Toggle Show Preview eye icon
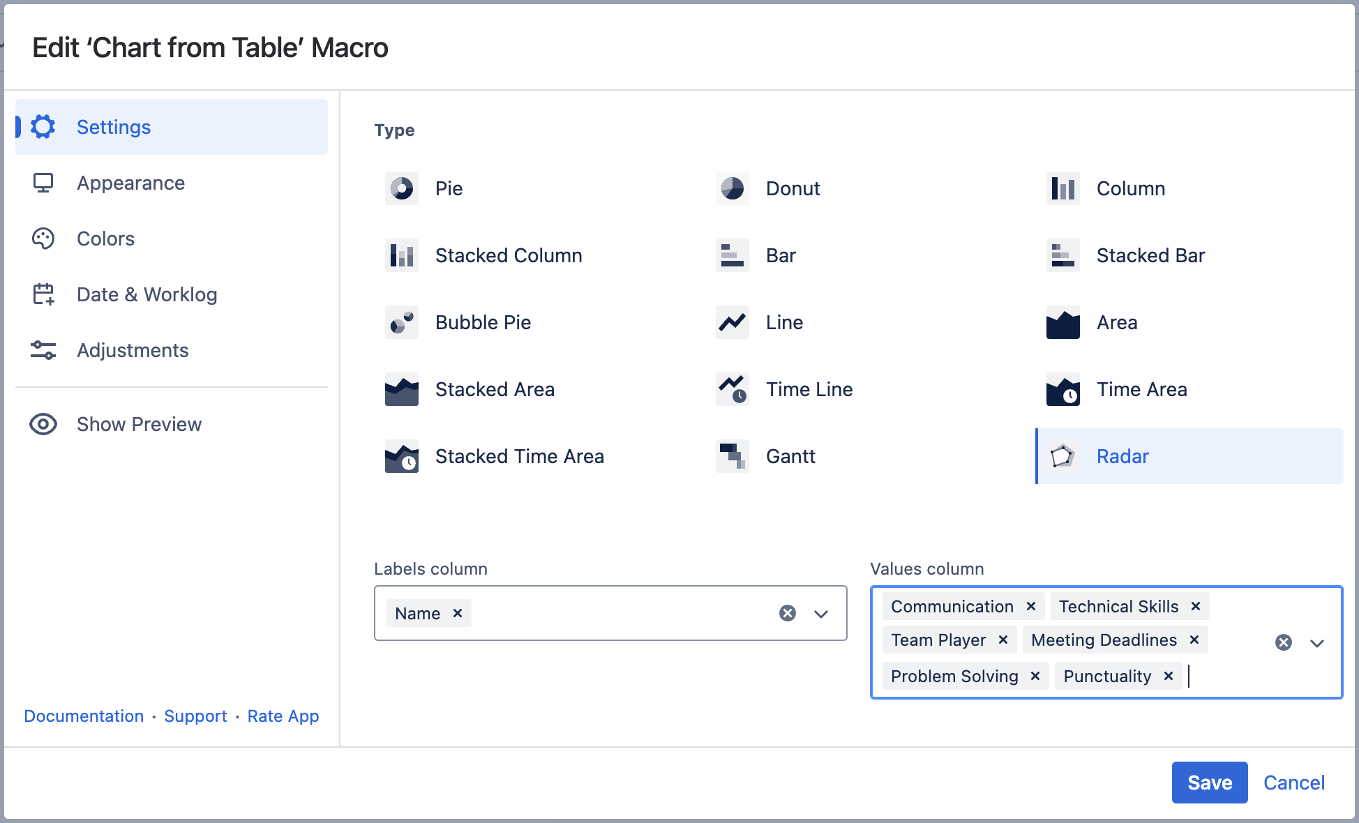 pyautogui.click(x=43, y=424)
